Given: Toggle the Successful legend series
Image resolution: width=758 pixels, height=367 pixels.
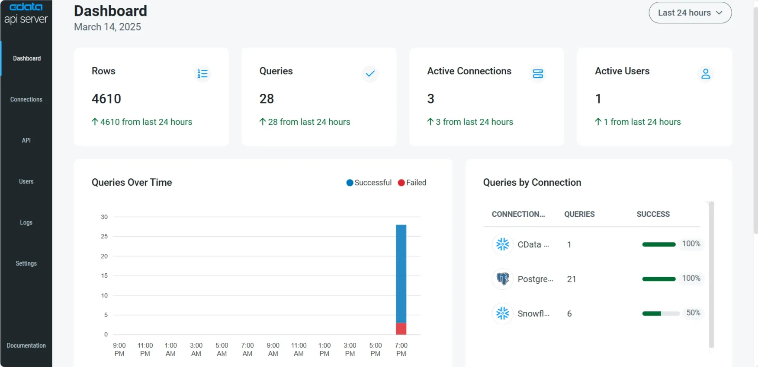Looking at the screenshot, I should [x=369, y=183].
